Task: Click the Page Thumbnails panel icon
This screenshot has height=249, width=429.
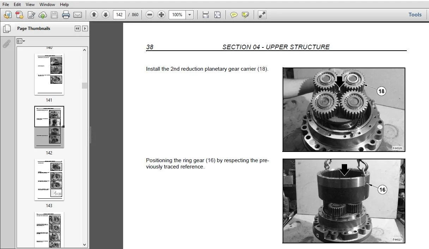Action: tap(6, 29)
